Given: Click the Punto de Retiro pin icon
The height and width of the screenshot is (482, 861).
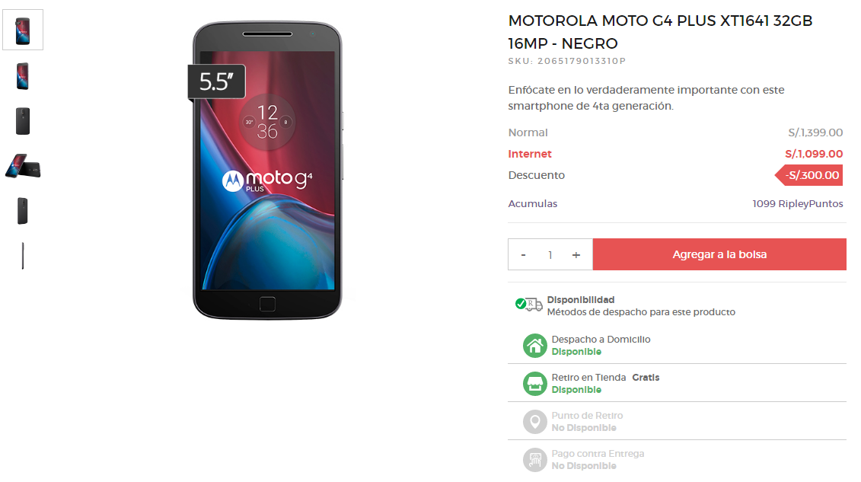Looking at the screenshot, I should (535, 422).
